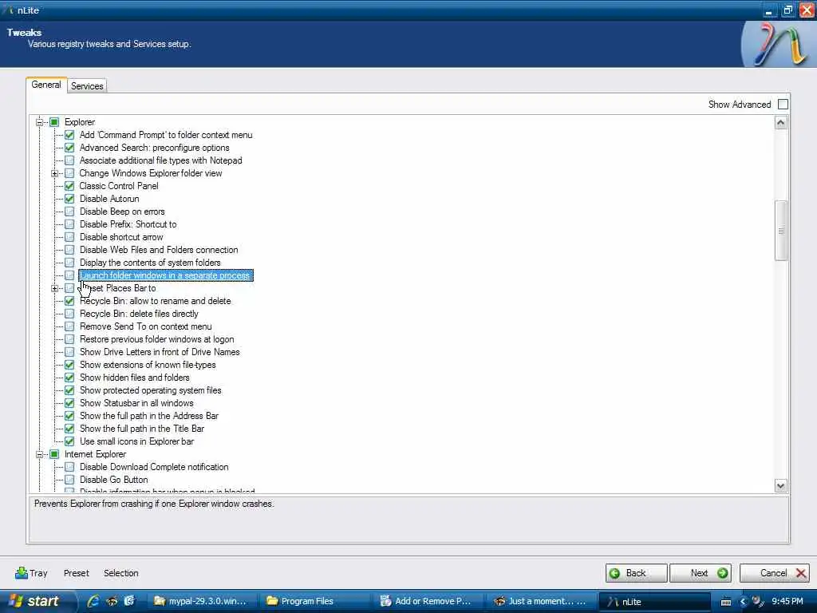Uncheck Disable Autorun
The height and width of the screenshot is (613, 817).
pos(69,199)
